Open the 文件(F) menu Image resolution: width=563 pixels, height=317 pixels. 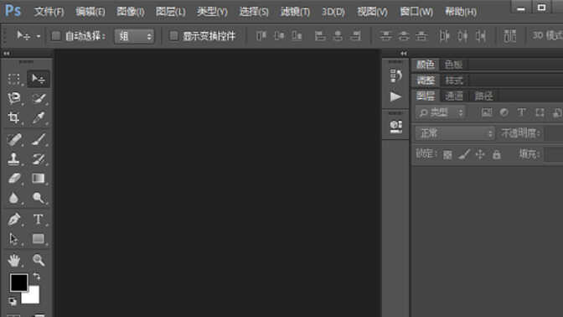pos(49,12)
